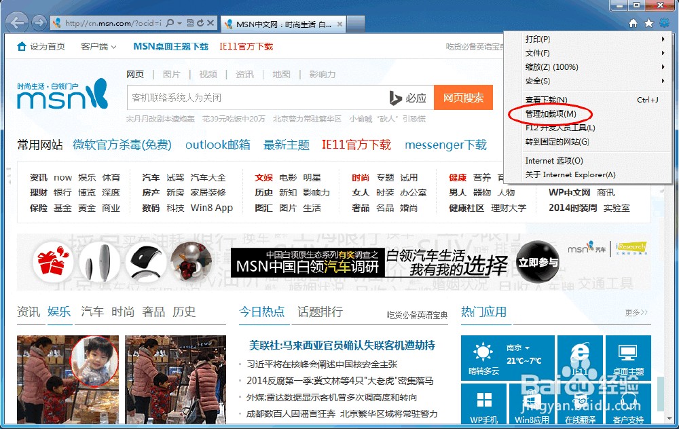Change city with 南京 dropdown

point(518,348)
